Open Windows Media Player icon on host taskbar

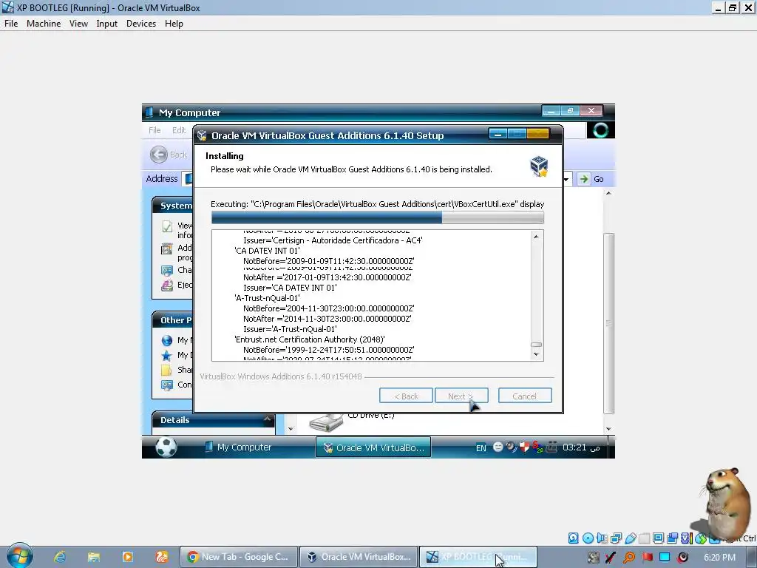(x=127, y=557)
